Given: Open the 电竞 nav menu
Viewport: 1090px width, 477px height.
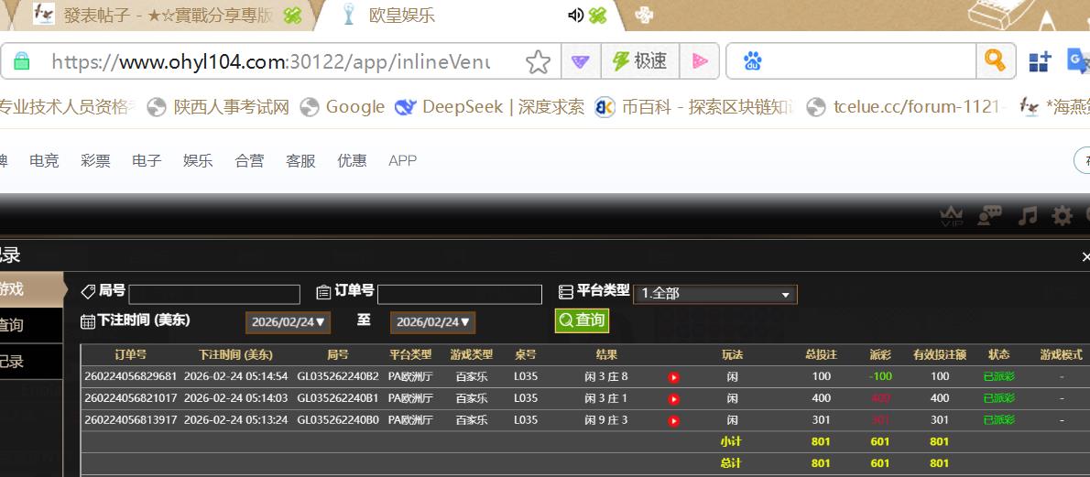Looking at the screenshot, I should [45, 161].
